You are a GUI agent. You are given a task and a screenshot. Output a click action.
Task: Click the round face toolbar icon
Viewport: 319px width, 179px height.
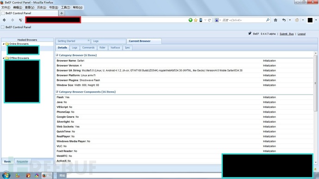[297, 20]
